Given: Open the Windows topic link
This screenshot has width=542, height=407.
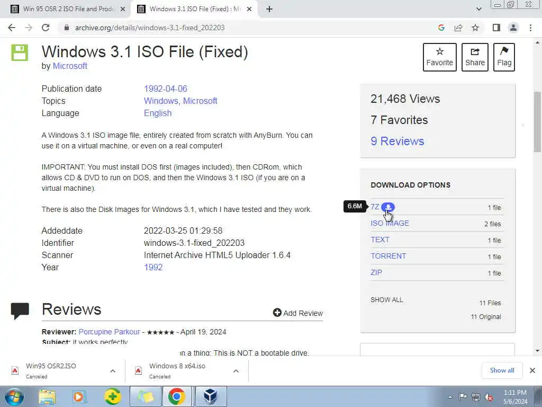Looking at the screenshot, I should (x=161, y=101).
